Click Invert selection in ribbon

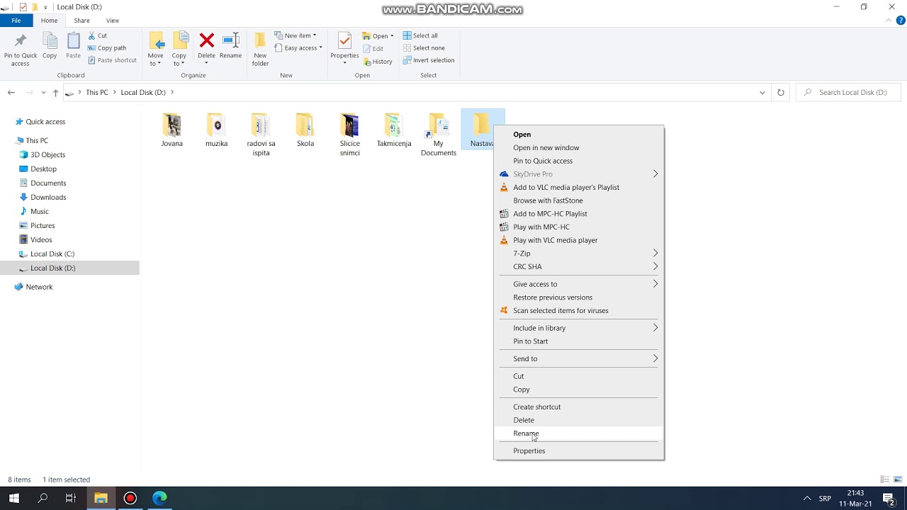[x=429, y=60]
